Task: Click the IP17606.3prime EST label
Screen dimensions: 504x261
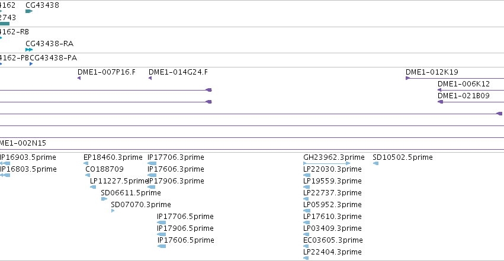Action: tap(176, 169)
